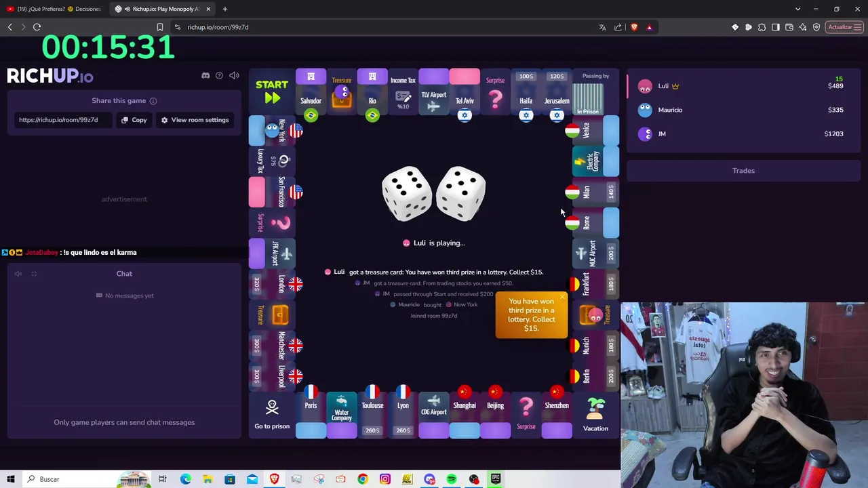Select the Shenzhen property tile
Viewport: 868px width, 488px height.
coord(557,415)
